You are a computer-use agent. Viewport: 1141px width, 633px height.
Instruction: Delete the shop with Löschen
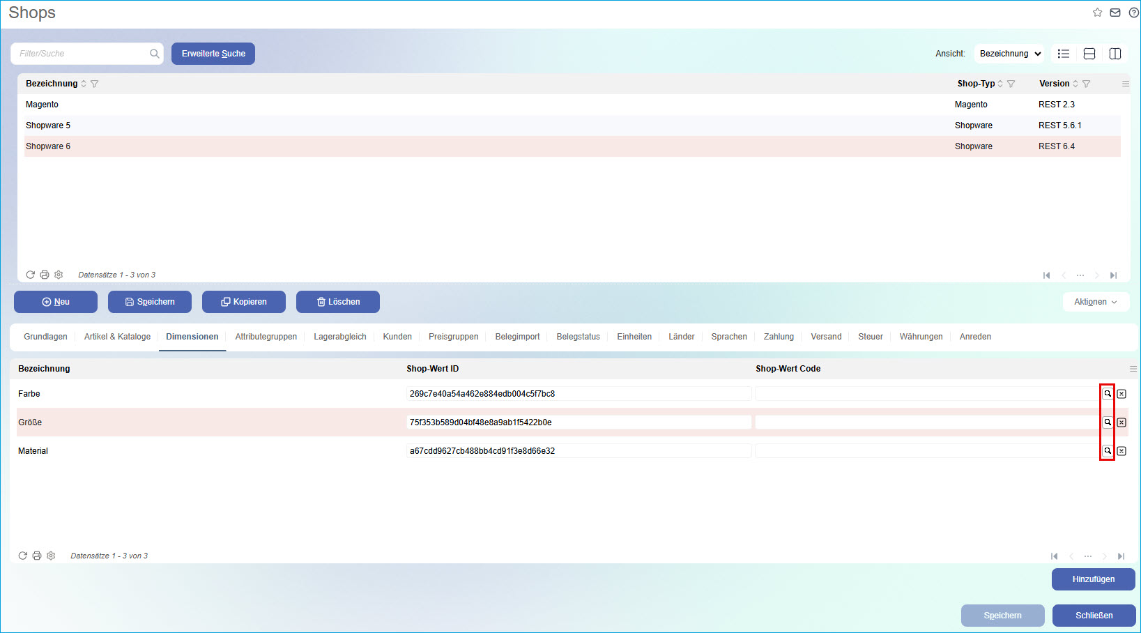coord(338,302)
